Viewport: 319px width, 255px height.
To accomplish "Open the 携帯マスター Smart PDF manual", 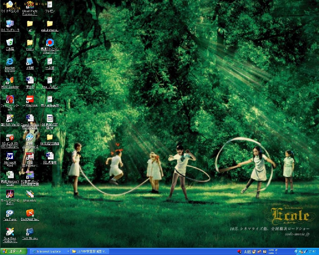I will pyautogui.click(x=30, y=159).
